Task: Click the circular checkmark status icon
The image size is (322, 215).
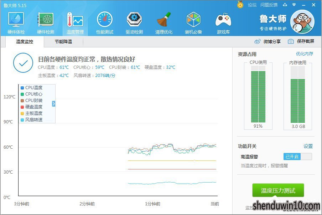Action: coord(23,63)
